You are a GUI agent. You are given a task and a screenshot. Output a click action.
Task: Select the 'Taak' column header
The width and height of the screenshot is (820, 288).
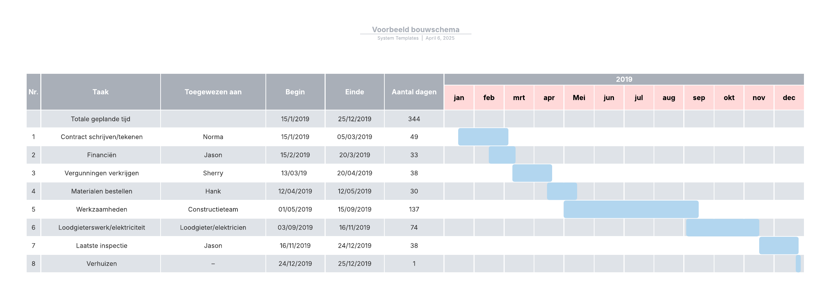100,92
